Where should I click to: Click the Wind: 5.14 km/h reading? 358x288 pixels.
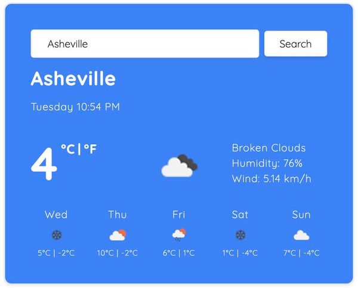(271, 178)
